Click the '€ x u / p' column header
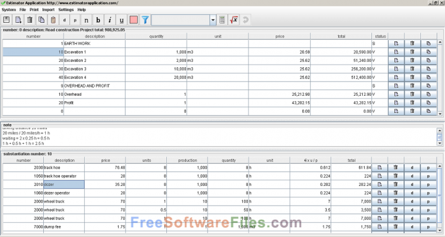 (310, 160)
